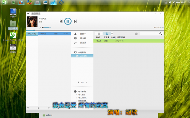This screenshot has height=118, width=190.
Task: Select Videos in the background file window
Action: pos(47,115)
